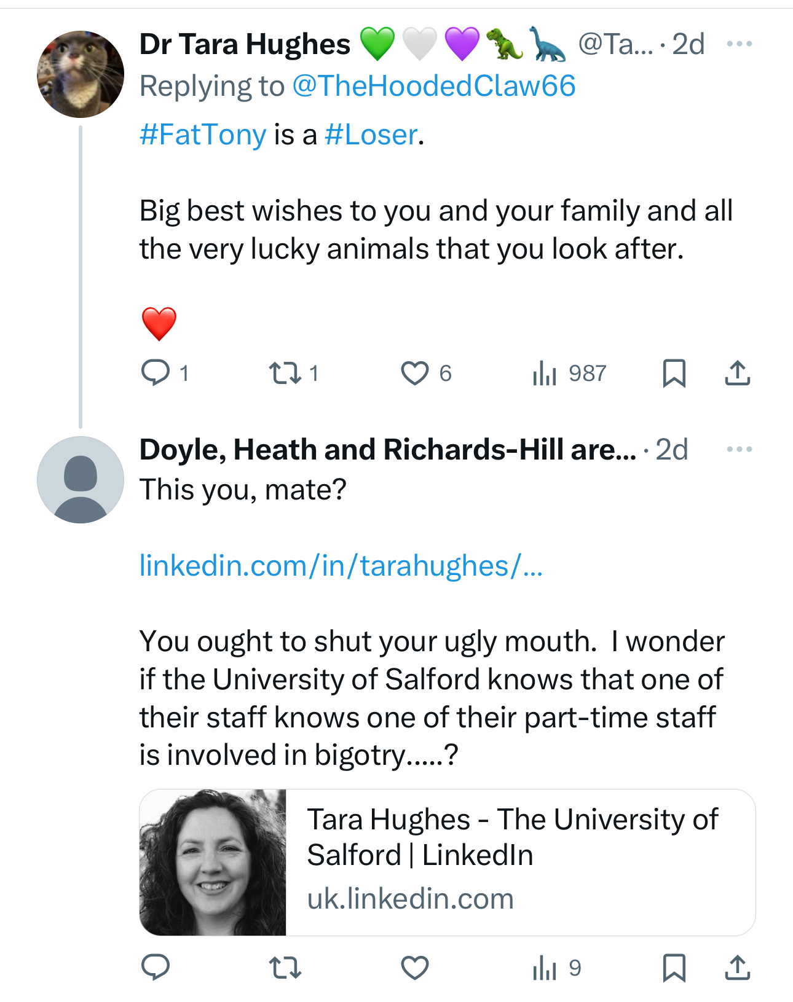Open the #FatTony hashtag
This screenshot has width=793, height=1002.
tap(203, 135)
